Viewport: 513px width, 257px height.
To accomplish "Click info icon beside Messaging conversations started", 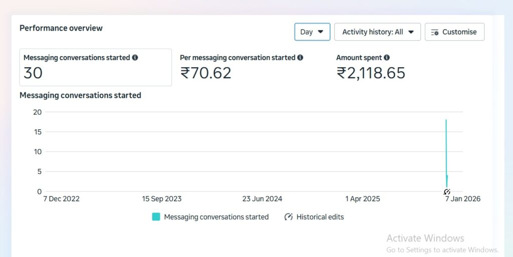I will tap(135, 58).
